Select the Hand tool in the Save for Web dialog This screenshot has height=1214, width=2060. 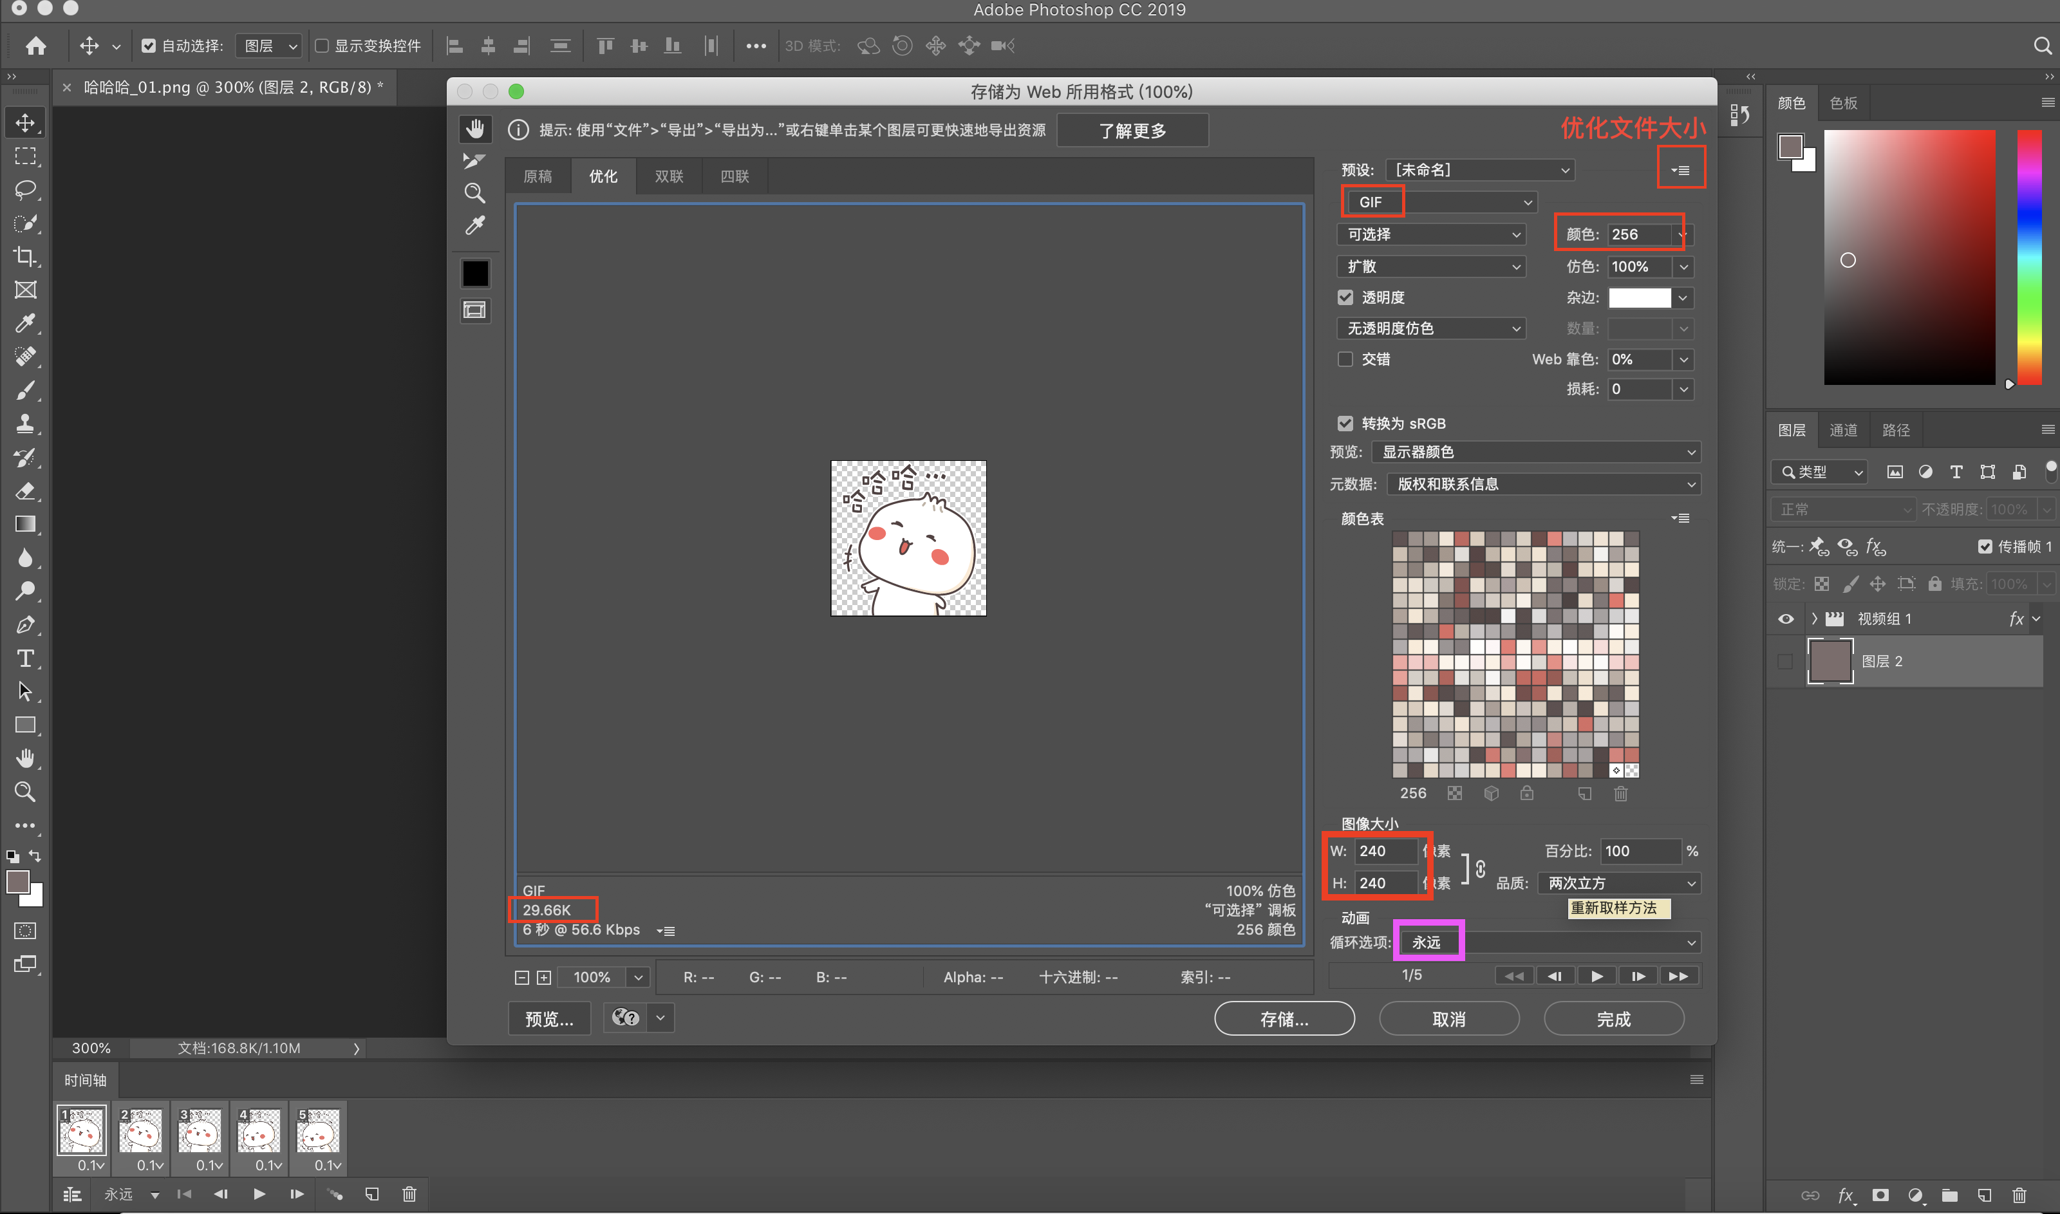[x=475, y=129]
